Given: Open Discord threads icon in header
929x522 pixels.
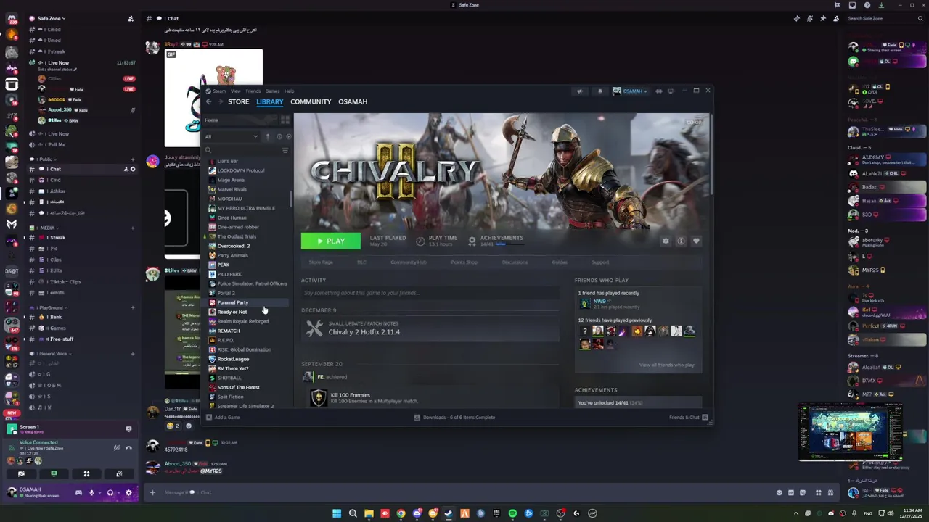Looking at the screenshot, I should pos(796,18).
